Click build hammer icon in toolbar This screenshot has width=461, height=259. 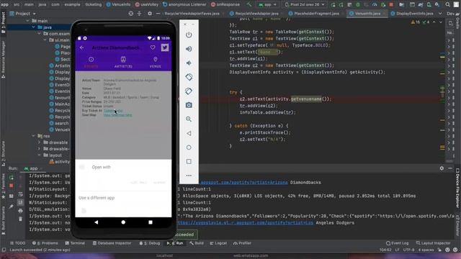(249, 4)
